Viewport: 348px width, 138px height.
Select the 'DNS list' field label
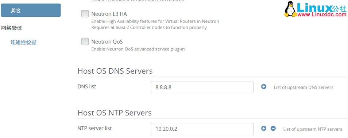[x=87, y=86]
